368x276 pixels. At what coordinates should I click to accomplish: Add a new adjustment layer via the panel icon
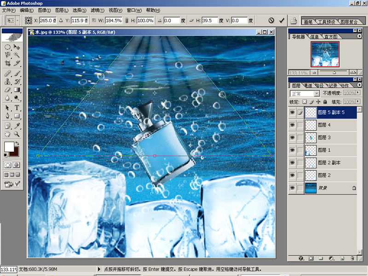(332, 259)
